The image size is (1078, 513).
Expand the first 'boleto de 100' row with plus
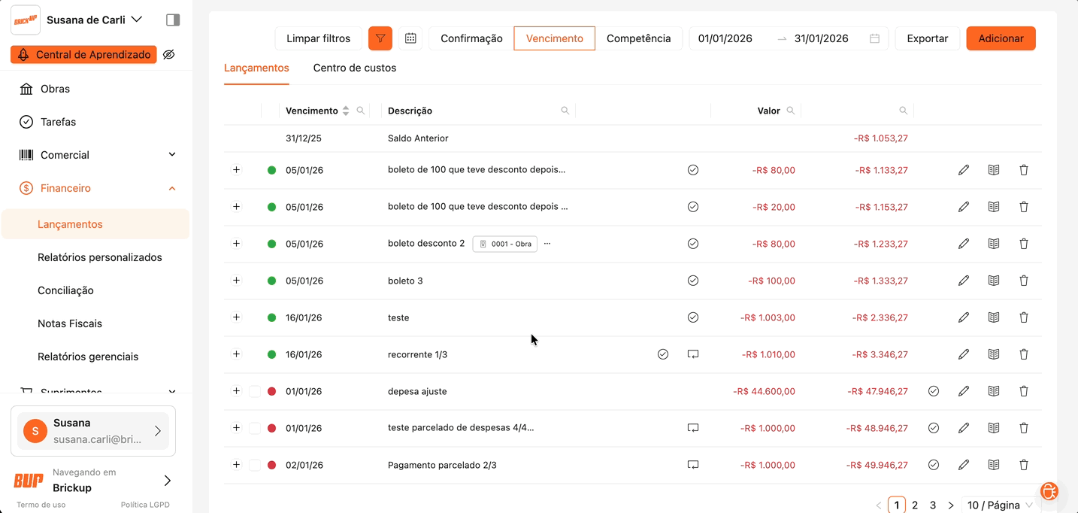click(x=236, y=170)
